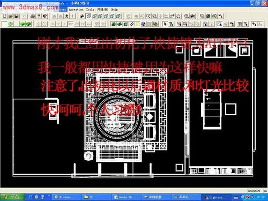The height and width of the screenshot is (201, 268).
Task: Click the diagonal lines icon
Action: pos(132,24)
